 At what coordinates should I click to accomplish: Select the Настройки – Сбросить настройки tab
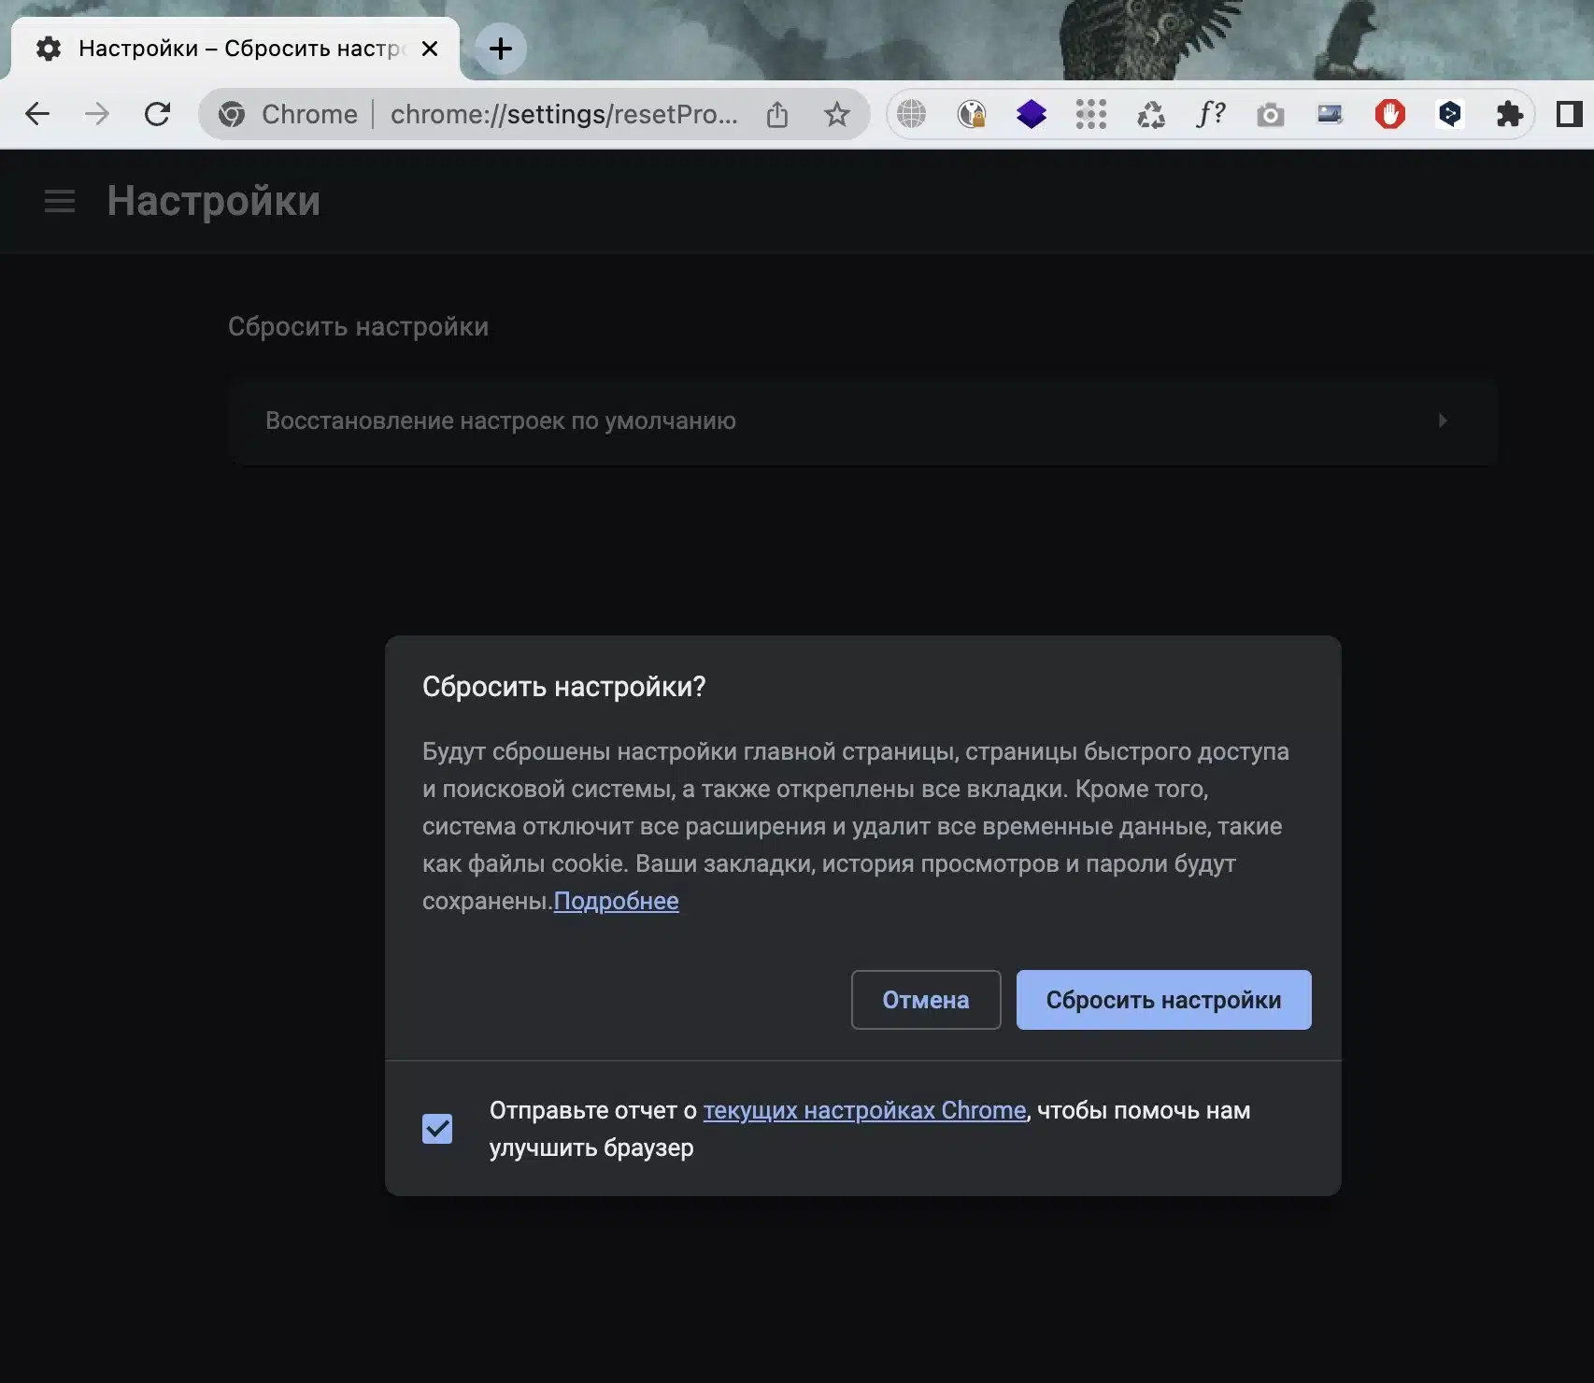click(234, 49)
